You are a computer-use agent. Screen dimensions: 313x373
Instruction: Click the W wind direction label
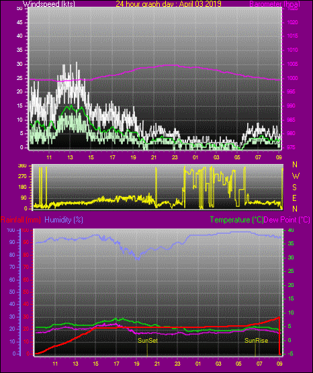pyautogui.click(x=296, y=176)
